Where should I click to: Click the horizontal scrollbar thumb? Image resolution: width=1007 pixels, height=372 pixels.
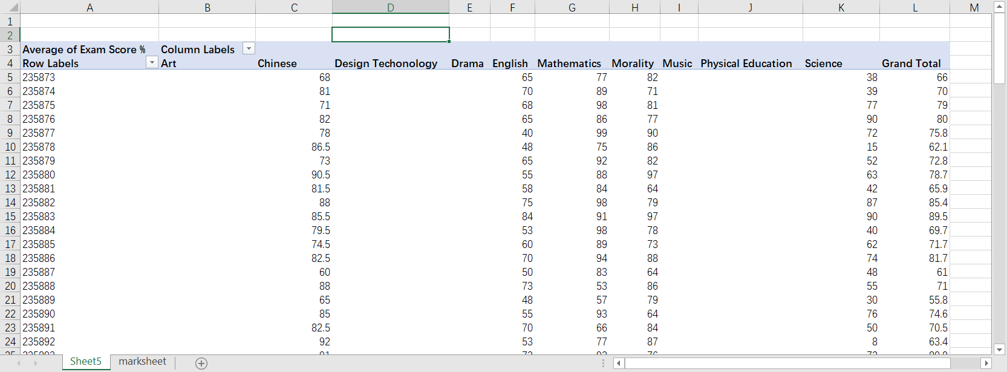click(786, 363)
